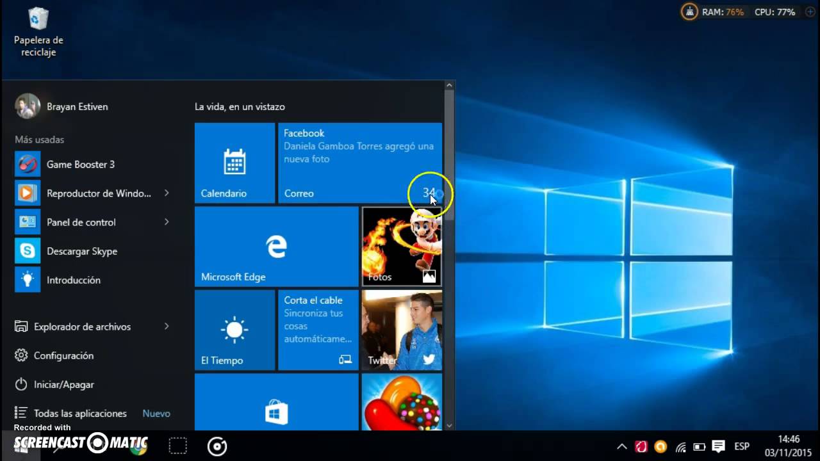Click the ESP input language indicator
820x461 pixels.
pyautogui.click(x=742, y=446)
